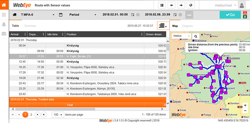This screenshot has height=123, width=250.
Task: Select row with arrival time 00:04
Action: click(x=88, y=46)
